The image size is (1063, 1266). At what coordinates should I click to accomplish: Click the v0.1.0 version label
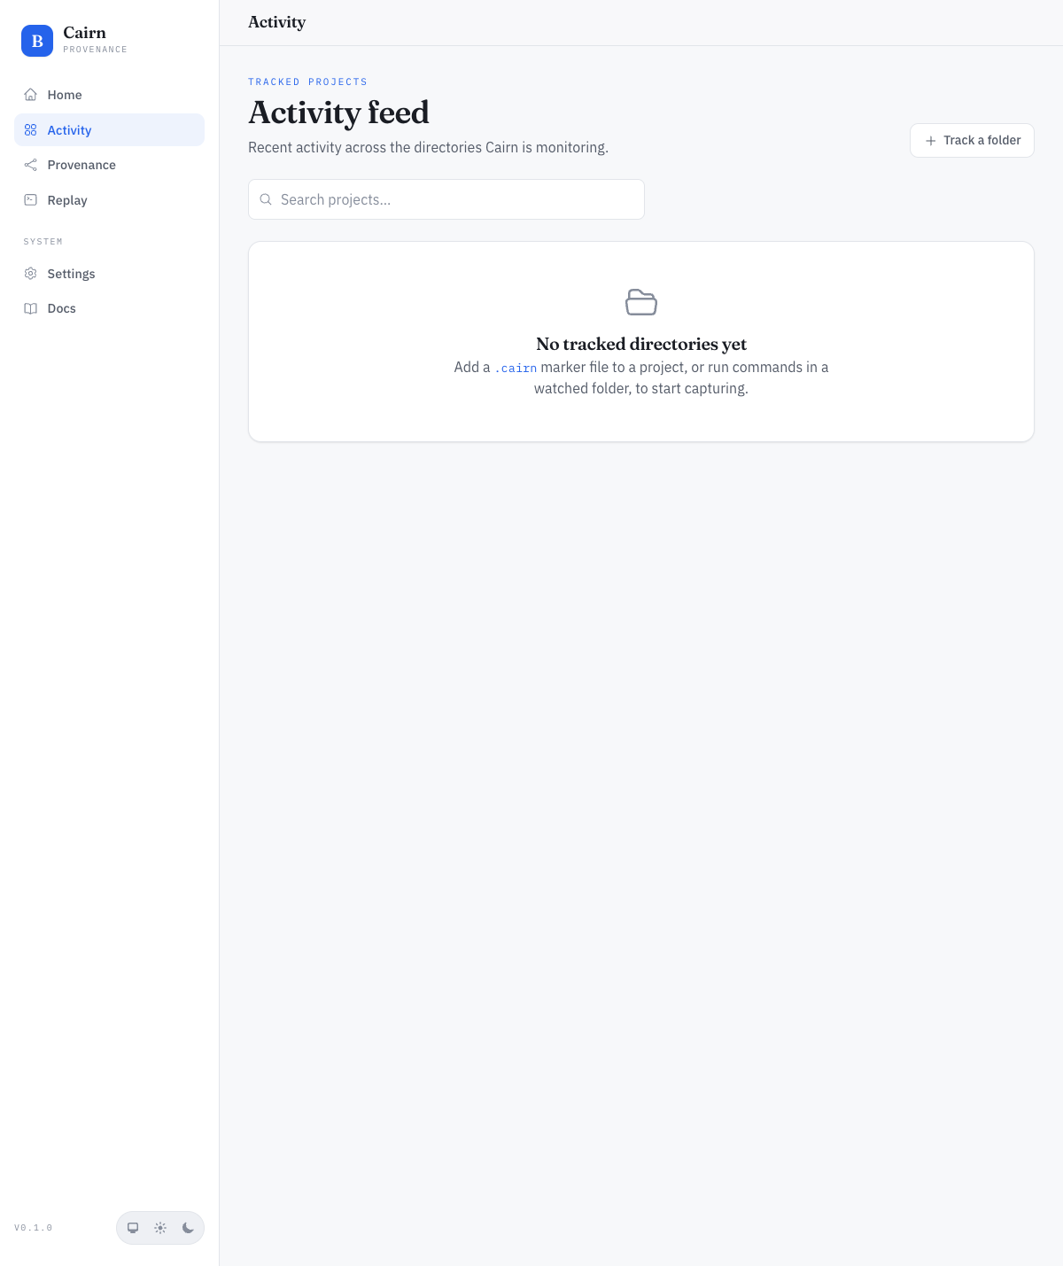[x=34, y=1228]
